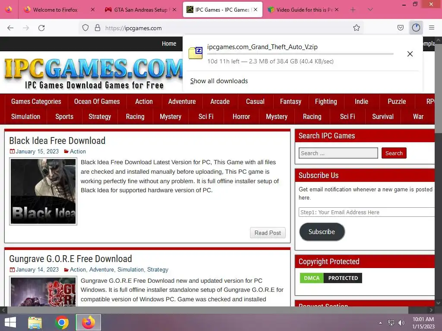Click the volume speaker tray icon

click(401, 323)
